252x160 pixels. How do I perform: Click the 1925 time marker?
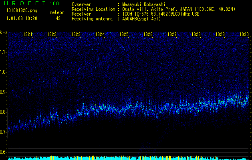coord(124,34)
